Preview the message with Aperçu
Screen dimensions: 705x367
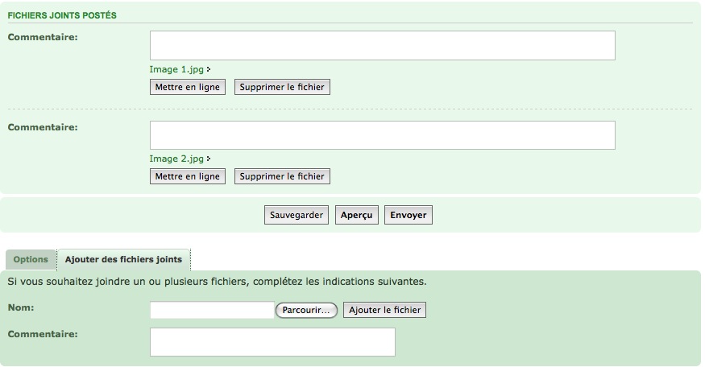click(x=356, y=215)
